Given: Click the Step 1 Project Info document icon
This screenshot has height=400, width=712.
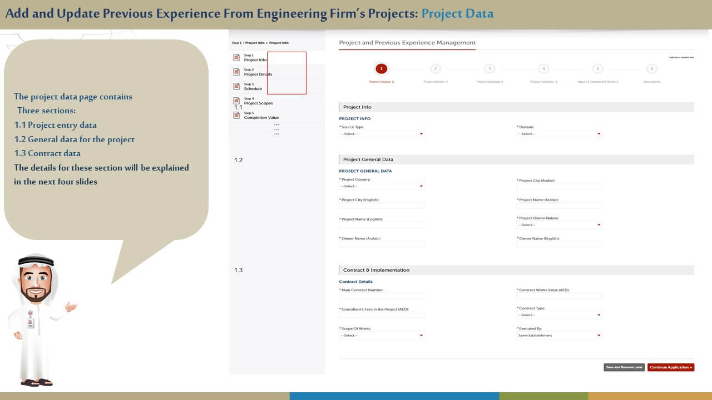Looking at the screenshot, I should click(236, 58).
